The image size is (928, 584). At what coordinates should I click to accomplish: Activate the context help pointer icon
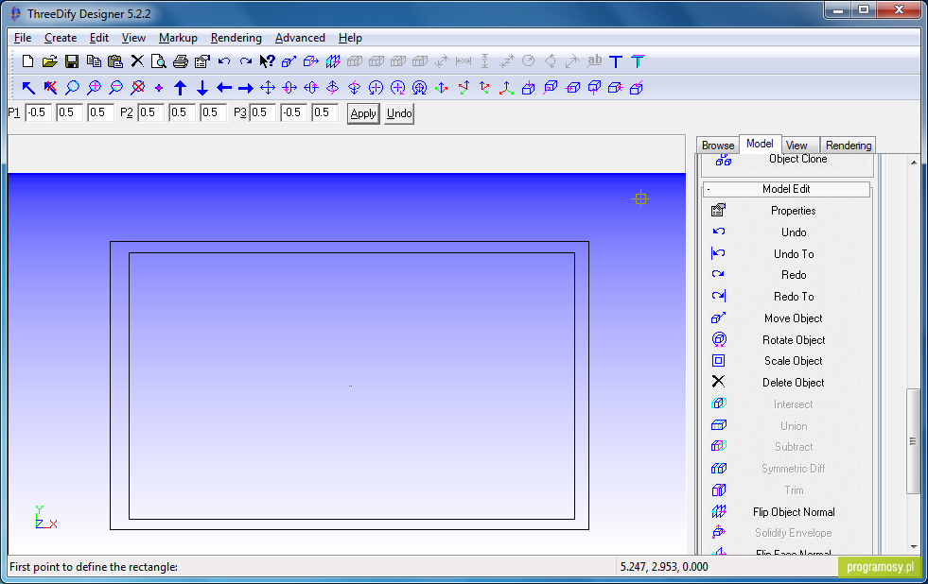coord(268,60)
